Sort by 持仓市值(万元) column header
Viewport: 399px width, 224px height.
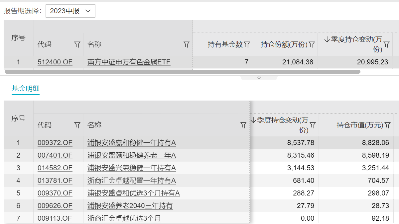(360, 125)
